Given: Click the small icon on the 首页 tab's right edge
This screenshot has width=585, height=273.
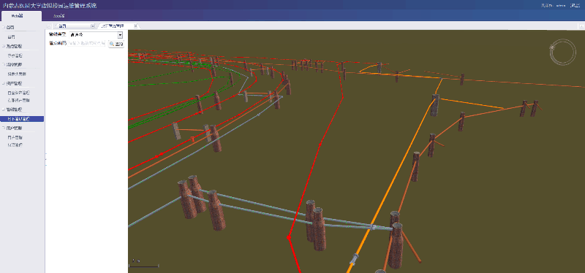Looking at the screenshot, I should [93, 26].
